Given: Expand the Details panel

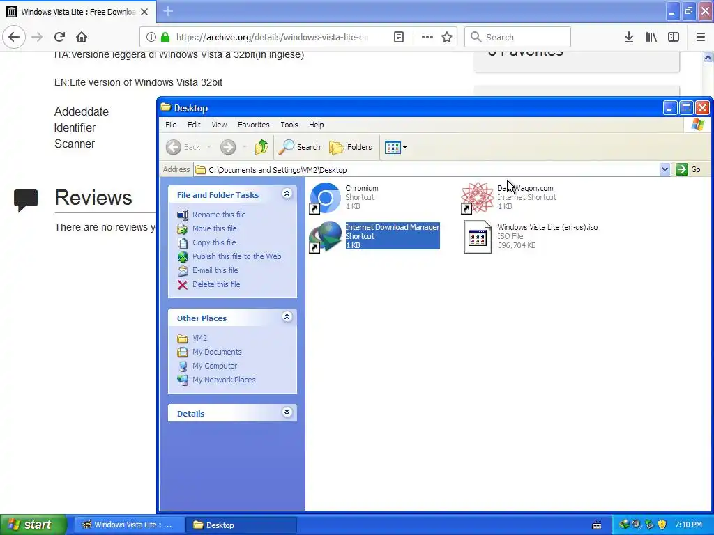Looking at the screenshot, I should [x=287, y=412].
